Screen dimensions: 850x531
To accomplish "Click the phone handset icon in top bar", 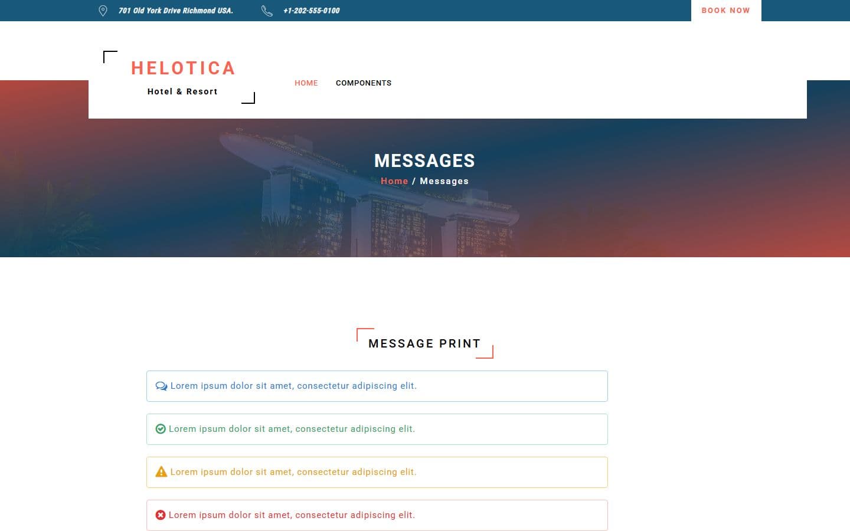I will (267, 11).
